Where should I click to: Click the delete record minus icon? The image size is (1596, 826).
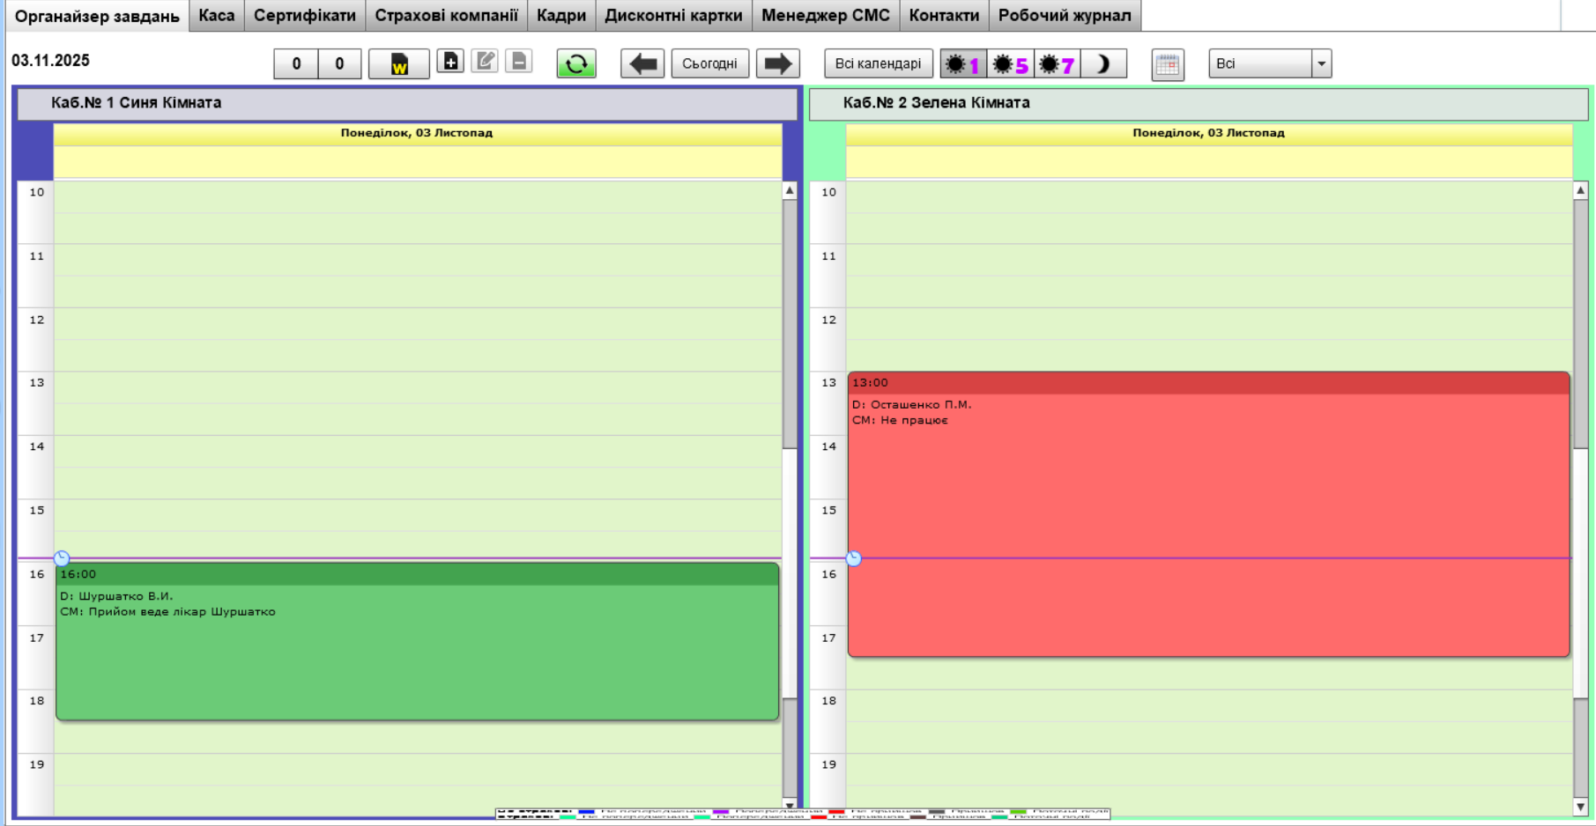(x=519, y=62)
